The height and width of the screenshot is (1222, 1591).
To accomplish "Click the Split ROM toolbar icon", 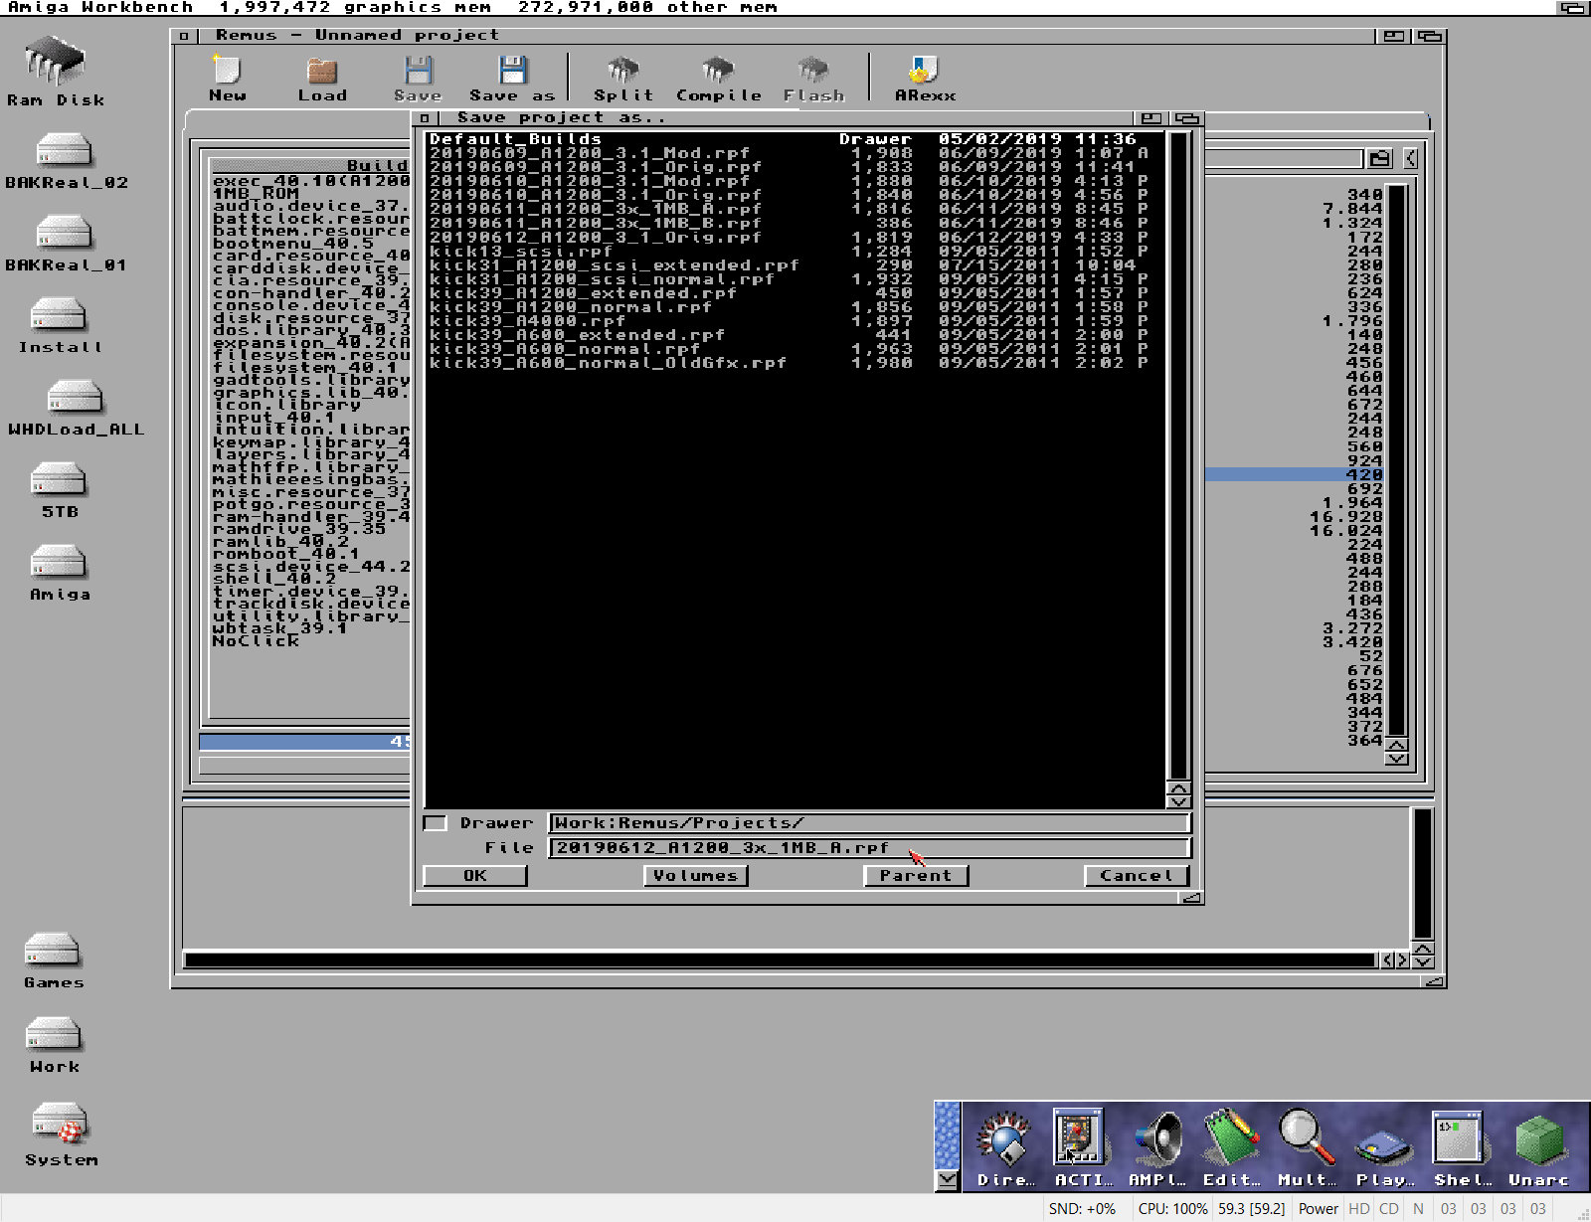I will 623,79.
